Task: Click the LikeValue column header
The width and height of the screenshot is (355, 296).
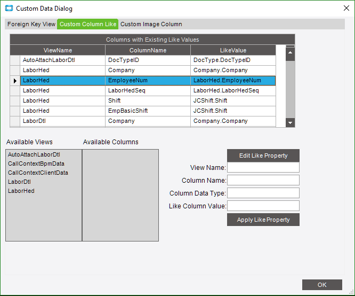Action: point(233,50)
